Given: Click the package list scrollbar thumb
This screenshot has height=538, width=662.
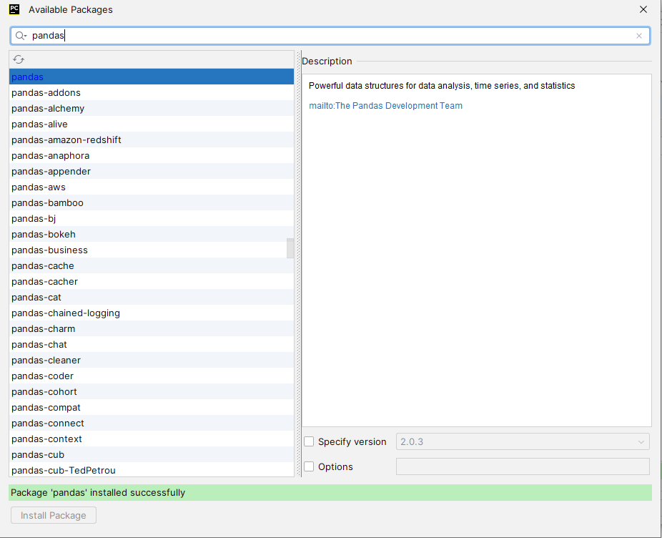Looking at the screenshot, I should (290, 248).
